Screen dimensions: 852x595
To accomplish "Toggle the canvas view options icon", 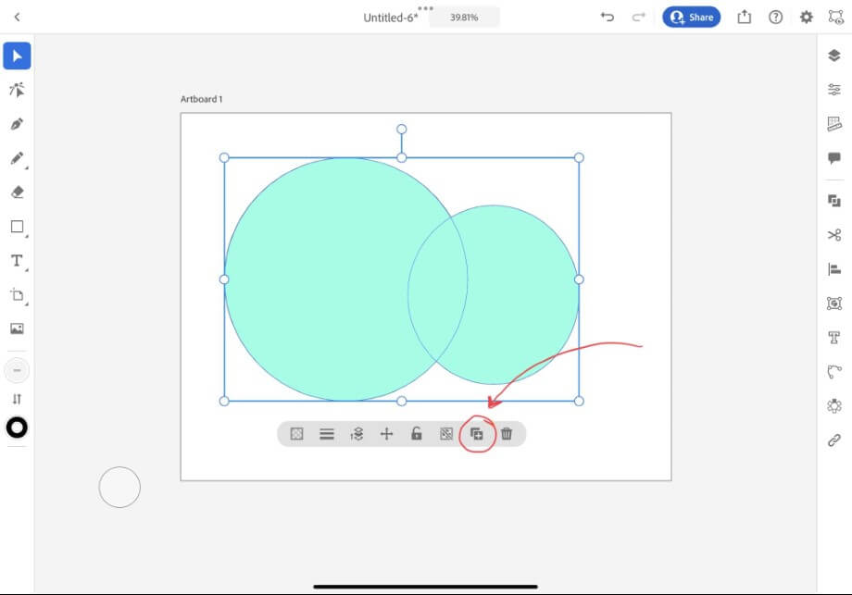I will click(835, 17).
